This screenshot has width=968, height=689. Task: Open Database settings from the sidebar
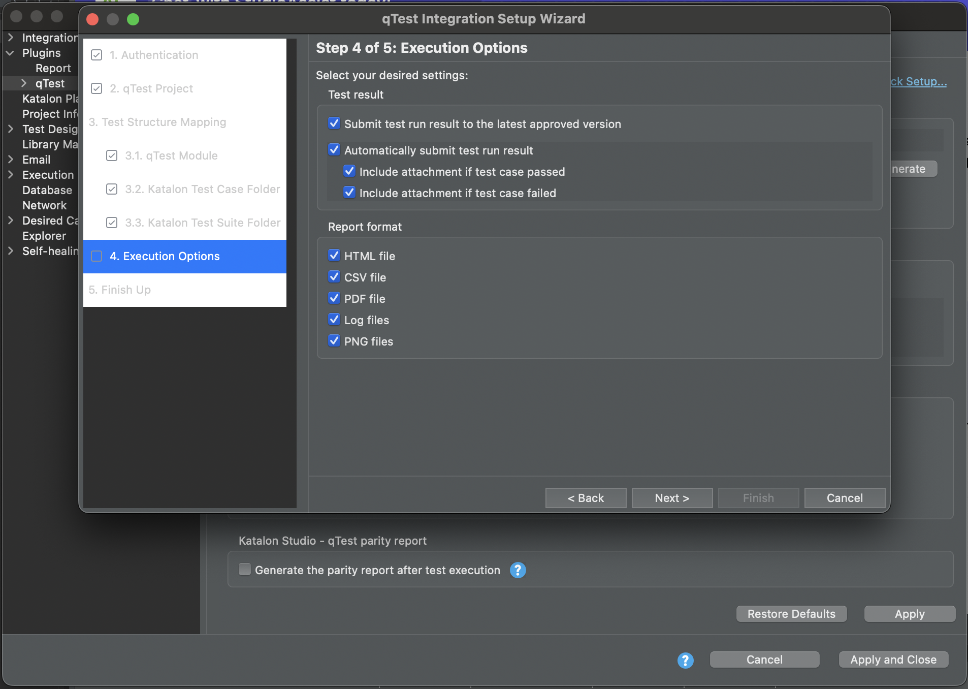pos(47,190)
